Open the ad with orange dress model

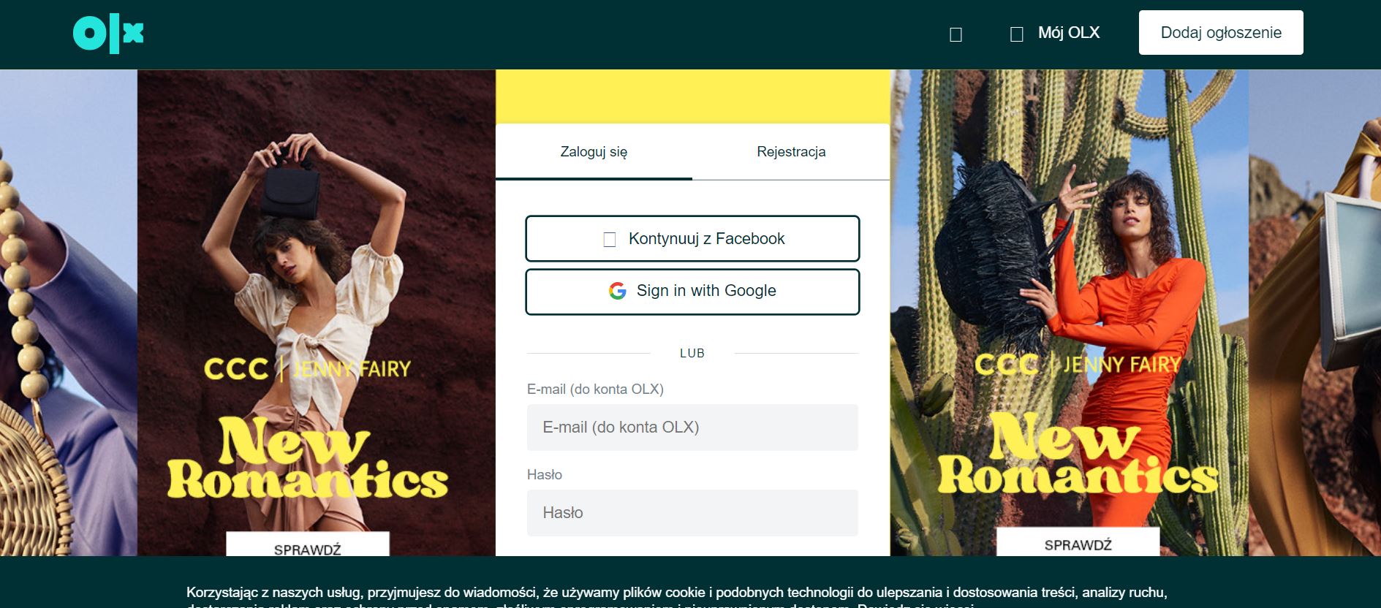[1070, 313]
